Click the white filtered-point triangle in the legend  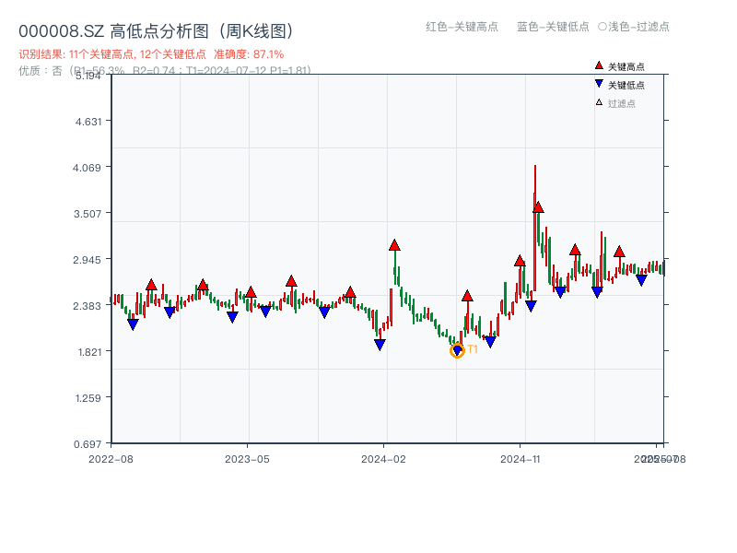coord(599,102)
